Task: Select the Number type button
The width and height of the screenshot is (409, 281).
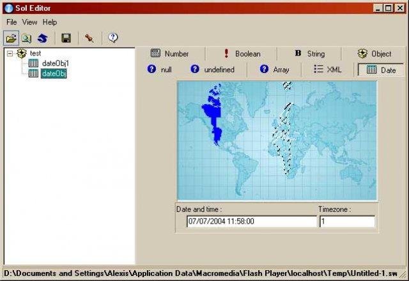Action: pyautogui.click(x=170, y=54)
